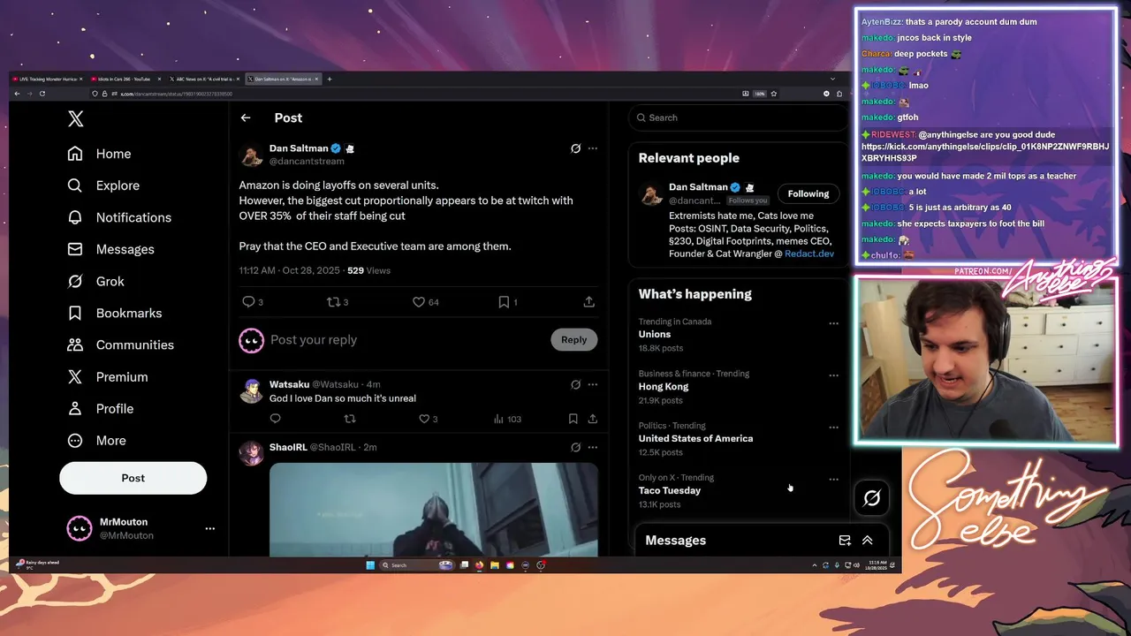Screen dimensions: 1131x636
Task: Open a new browser tab with plus
Action: point(330,79)
